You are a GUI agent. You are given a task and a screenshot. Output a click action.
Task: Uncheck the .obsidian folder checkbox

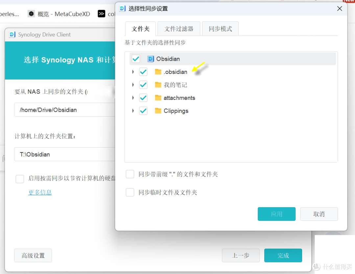tap(143, 72)
